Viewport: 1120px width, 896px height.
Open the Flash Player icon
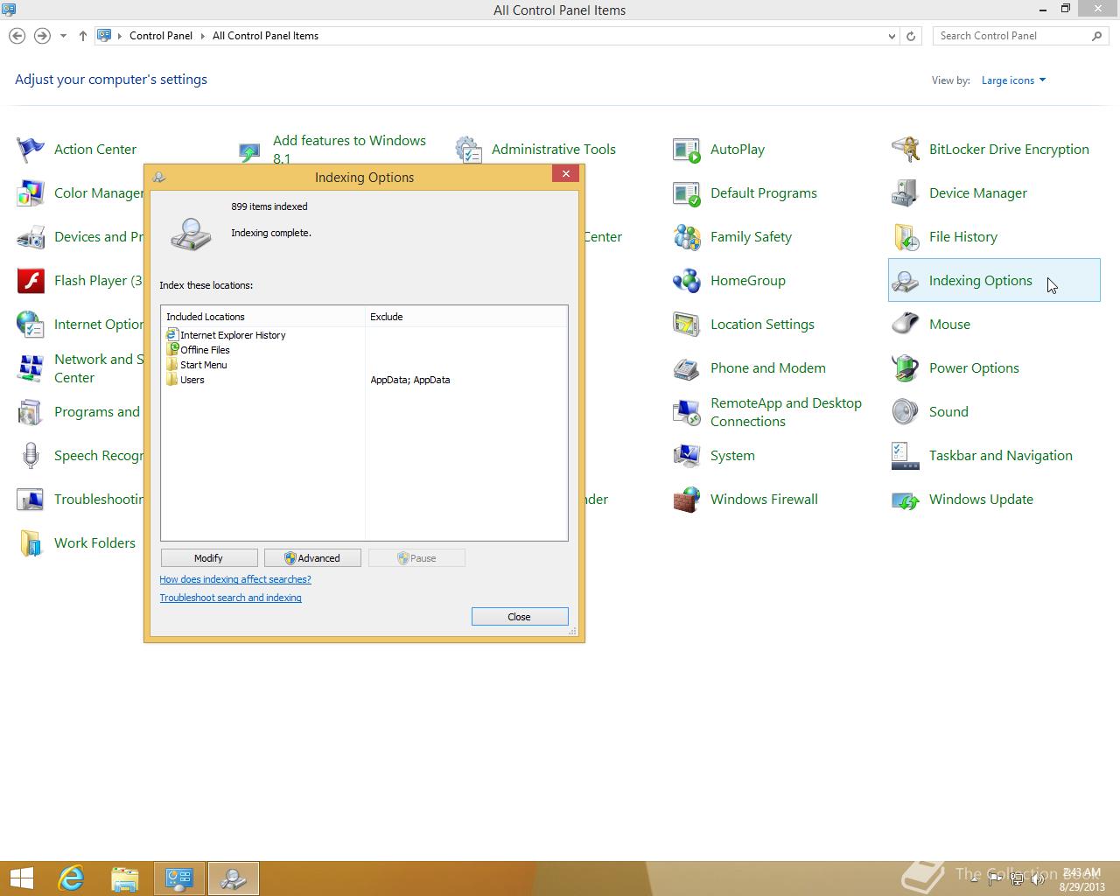(31, 281)
